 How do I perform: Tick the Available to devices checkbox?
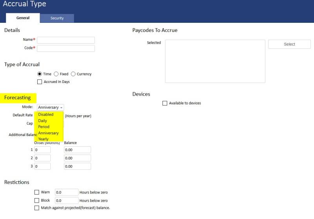(x=165, y=103)
